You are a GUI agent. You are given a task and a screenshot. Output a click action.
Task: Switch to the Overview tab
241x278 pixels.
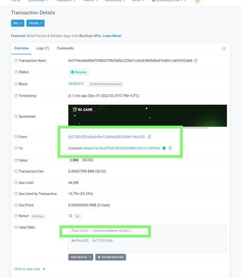(x=21, y=48)
